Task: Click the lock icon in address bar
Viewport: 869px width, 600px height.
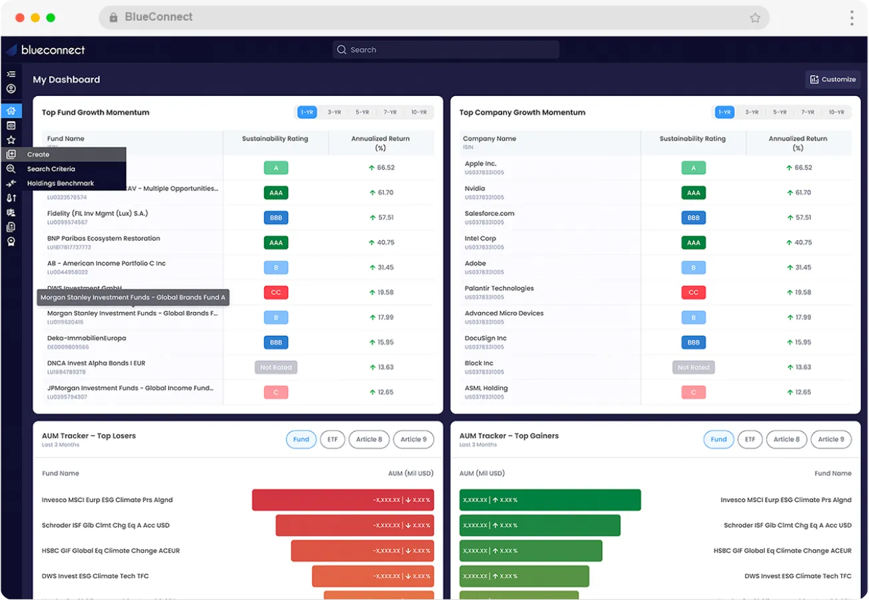Action: pyautogui.click(x=113, y=18)
